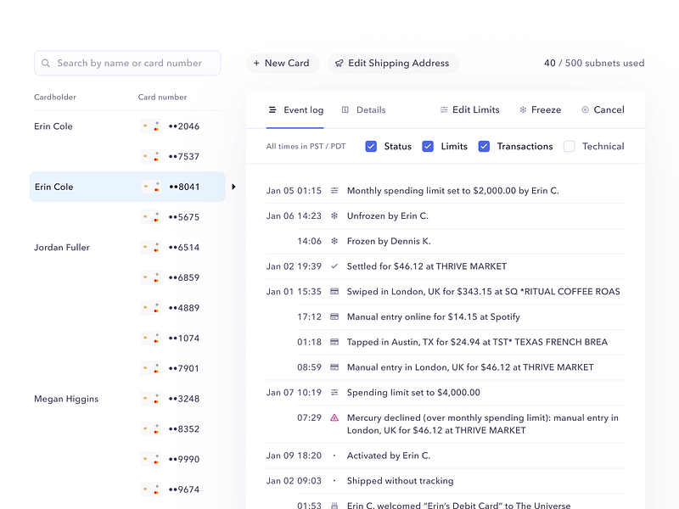Click the warning triangle on the declined Mercury transaction
The image size is (679, 509).
(x=334, y=417)
